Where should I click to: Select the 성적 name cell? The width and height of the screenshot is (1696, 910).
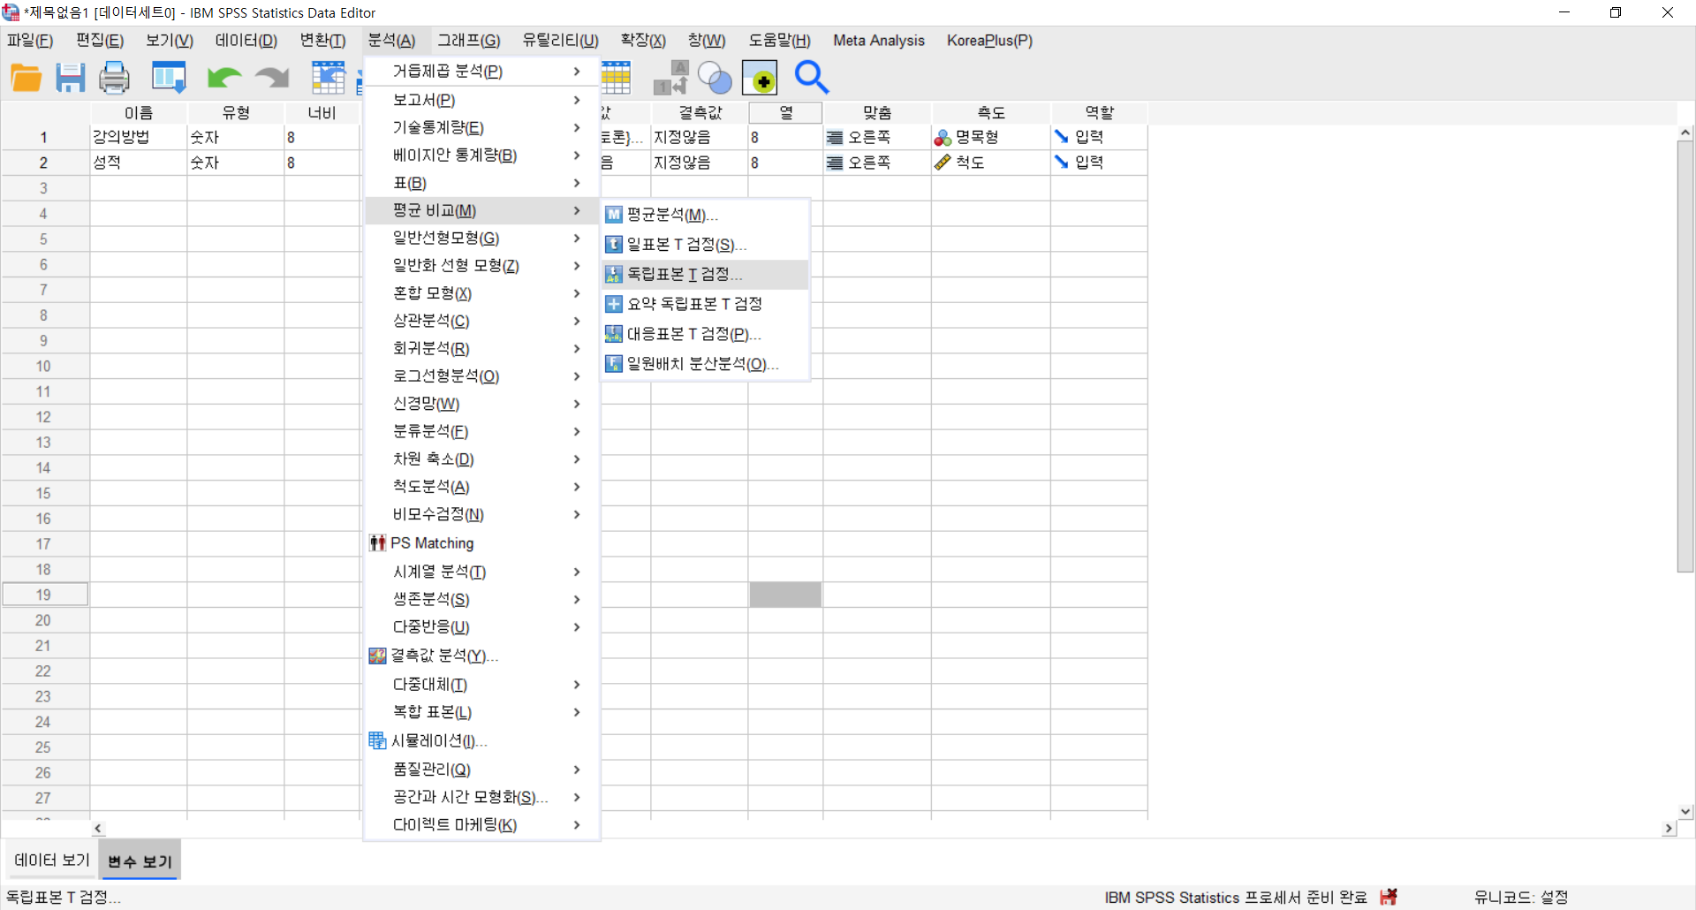pos(139,163)
